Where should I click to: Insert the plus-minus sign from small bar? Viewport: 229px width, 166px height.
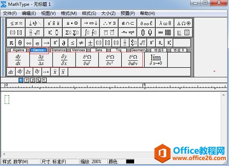pos(90,43)
